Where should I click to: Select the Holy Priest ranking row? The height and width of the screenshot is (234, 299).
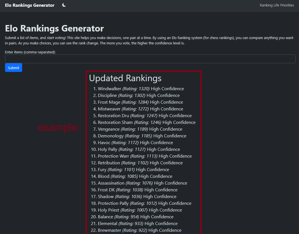coord(136,210)
